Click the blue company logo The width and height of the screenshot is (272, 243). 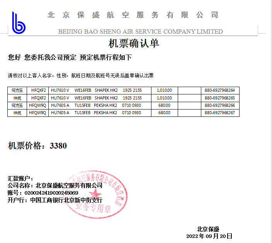point(18,22)
